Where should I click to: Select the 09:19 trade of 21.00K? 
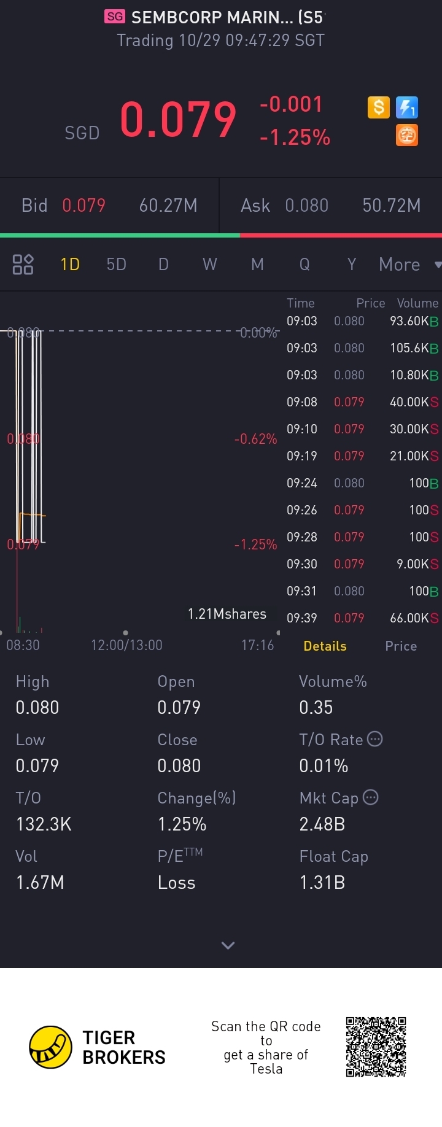tap(362, 456)
